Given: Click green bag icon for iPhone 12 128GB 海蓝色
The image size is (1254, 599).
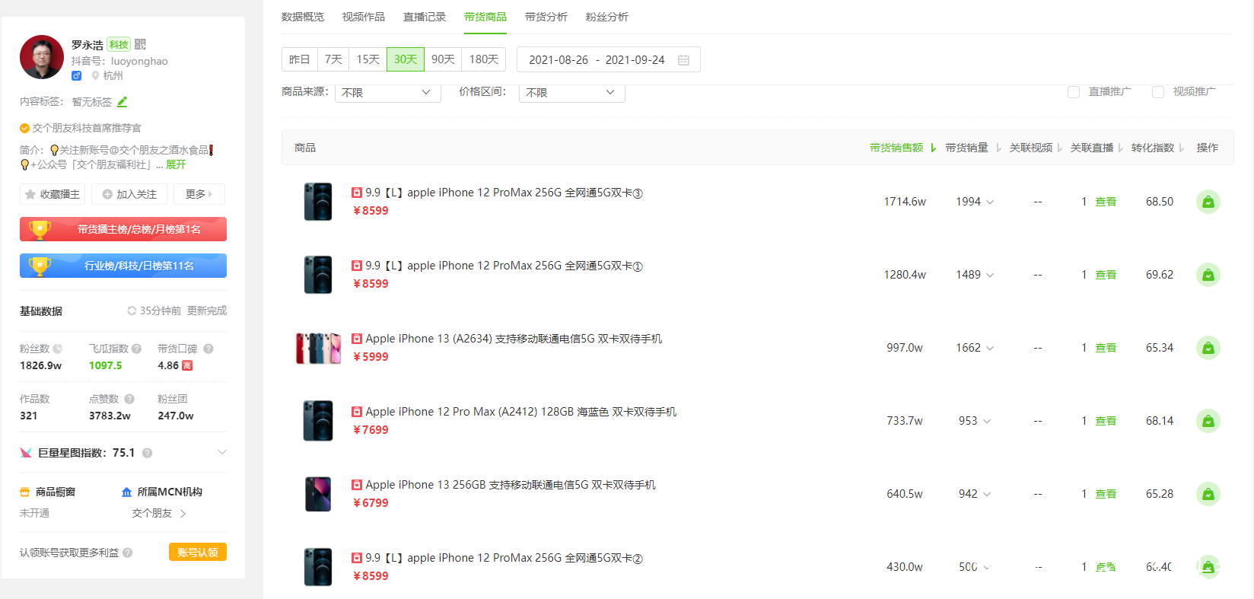Looking at the screenshot, I should 1208,421.
